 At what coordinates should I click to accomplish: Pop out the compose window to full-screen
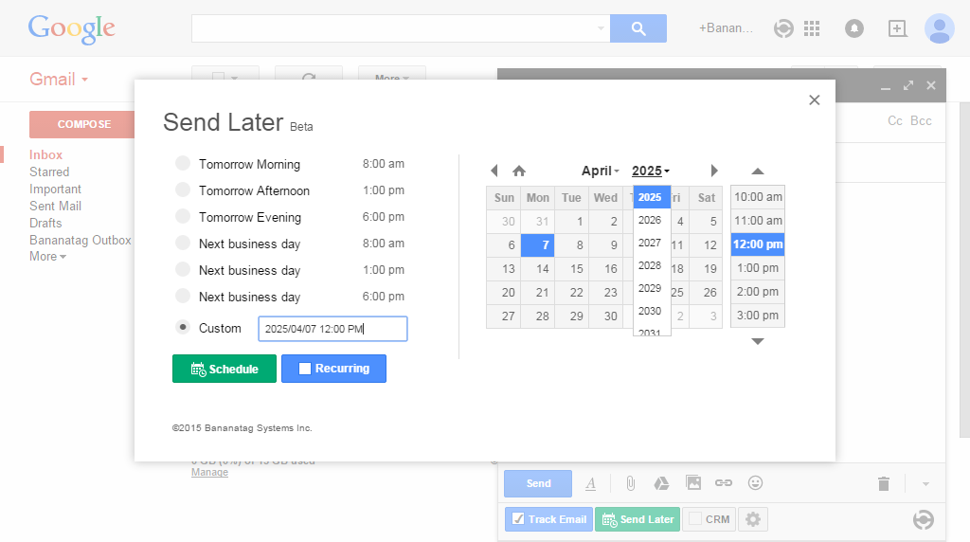[908, 85]
